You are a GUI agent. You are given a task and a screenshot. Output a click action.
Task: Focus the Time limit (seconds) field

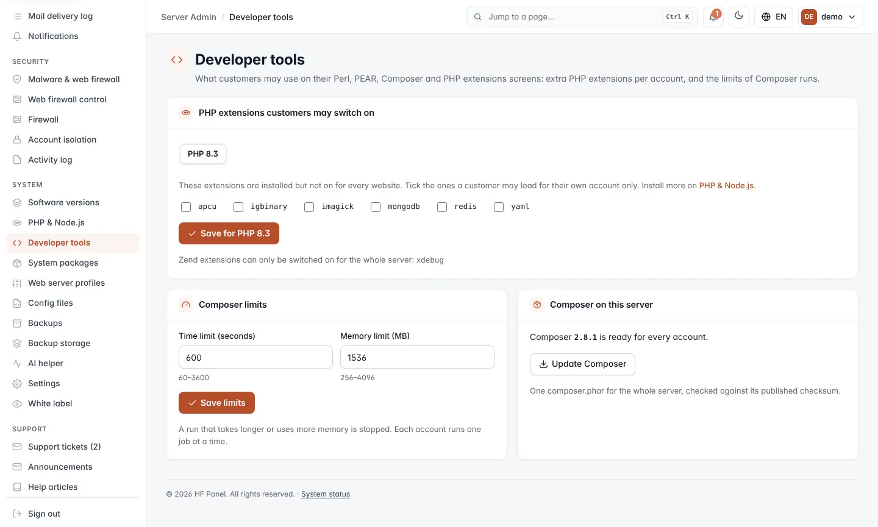[255, 357]
